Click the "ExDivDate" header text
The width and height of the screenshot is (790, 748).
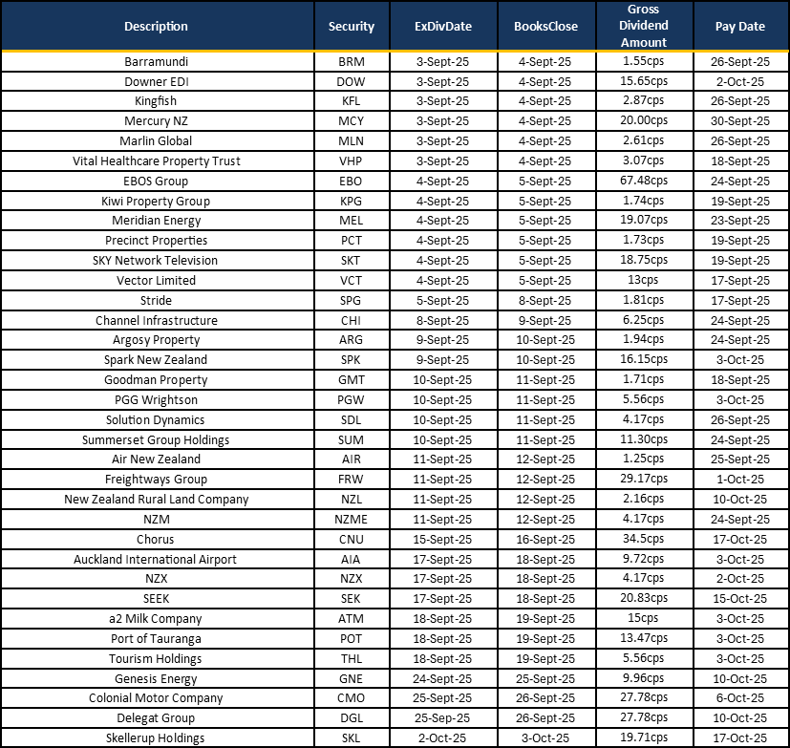pyautogui.click(x=443, y=27)
